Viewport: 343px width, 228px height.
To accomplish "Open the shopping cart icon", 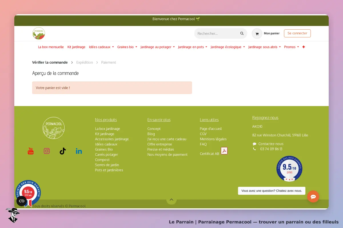I will [x=257, y=34].
